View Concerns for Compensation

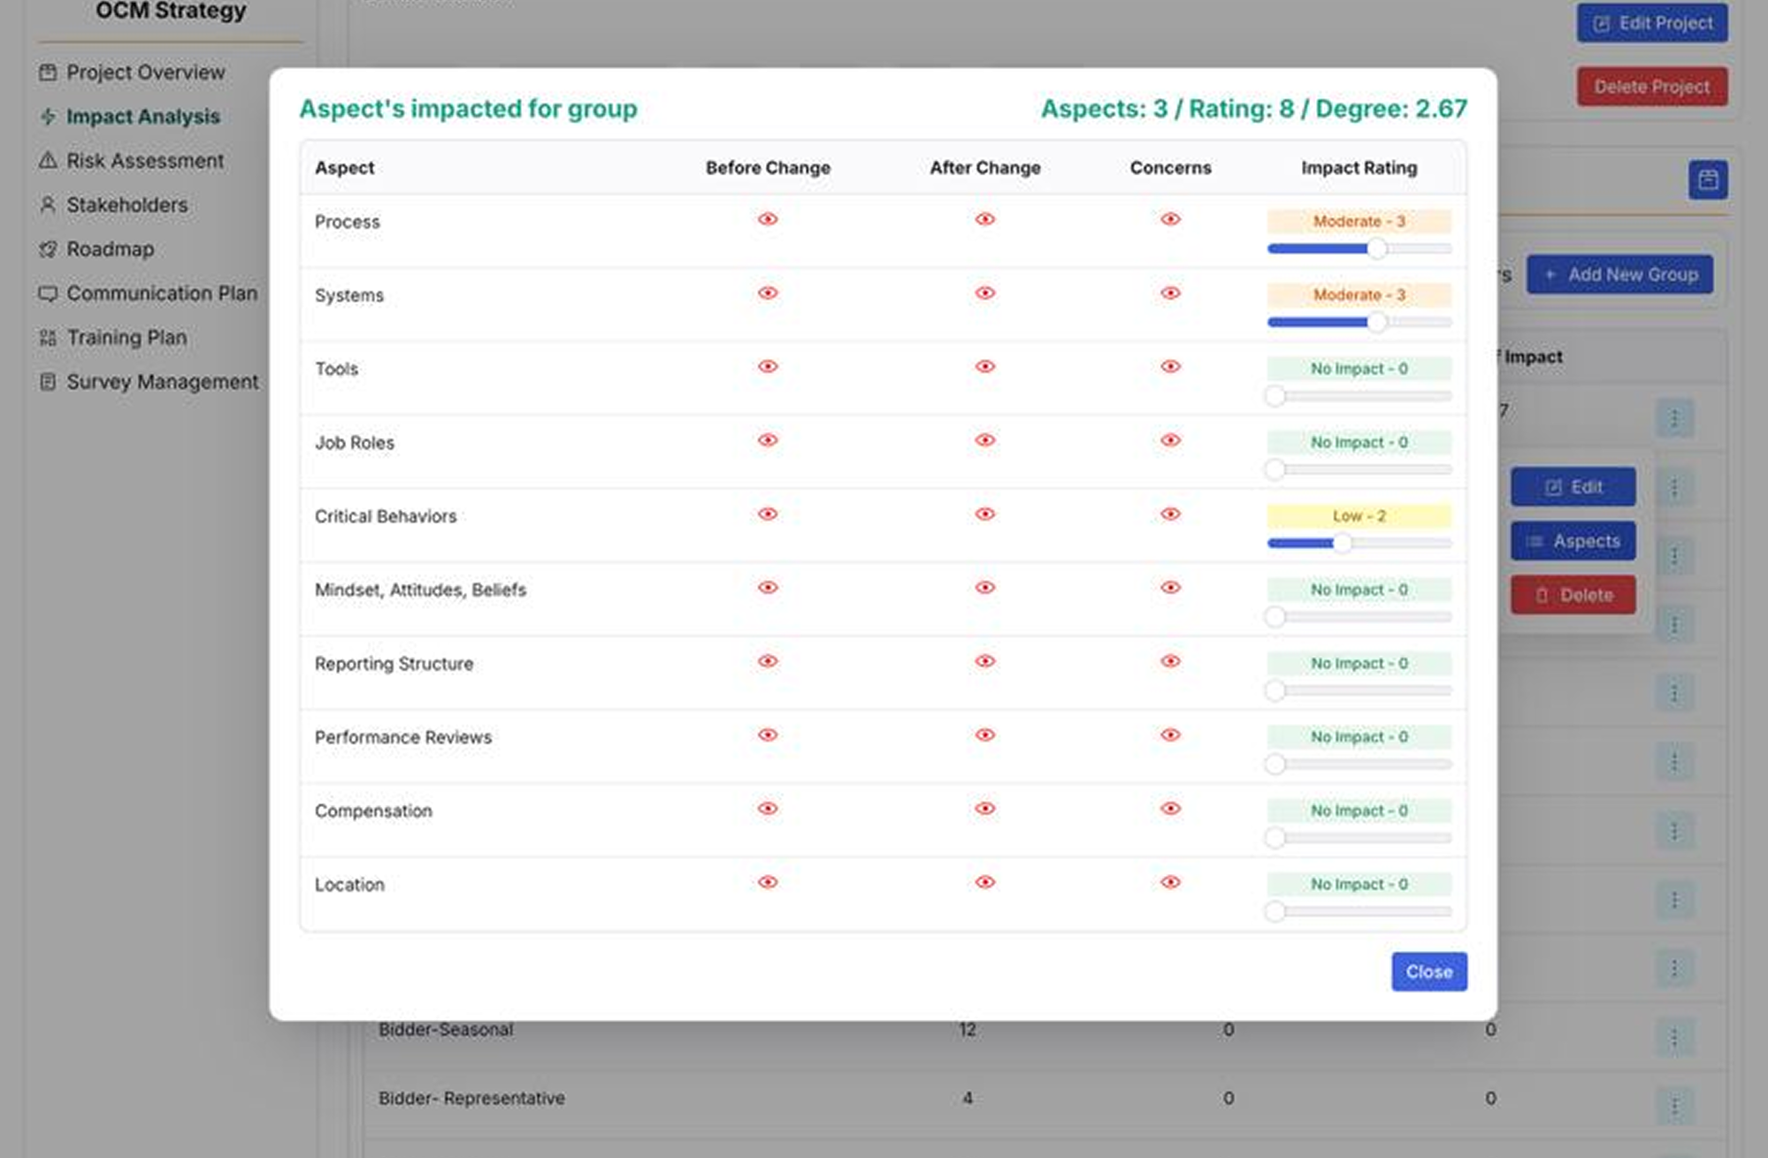1170,809
